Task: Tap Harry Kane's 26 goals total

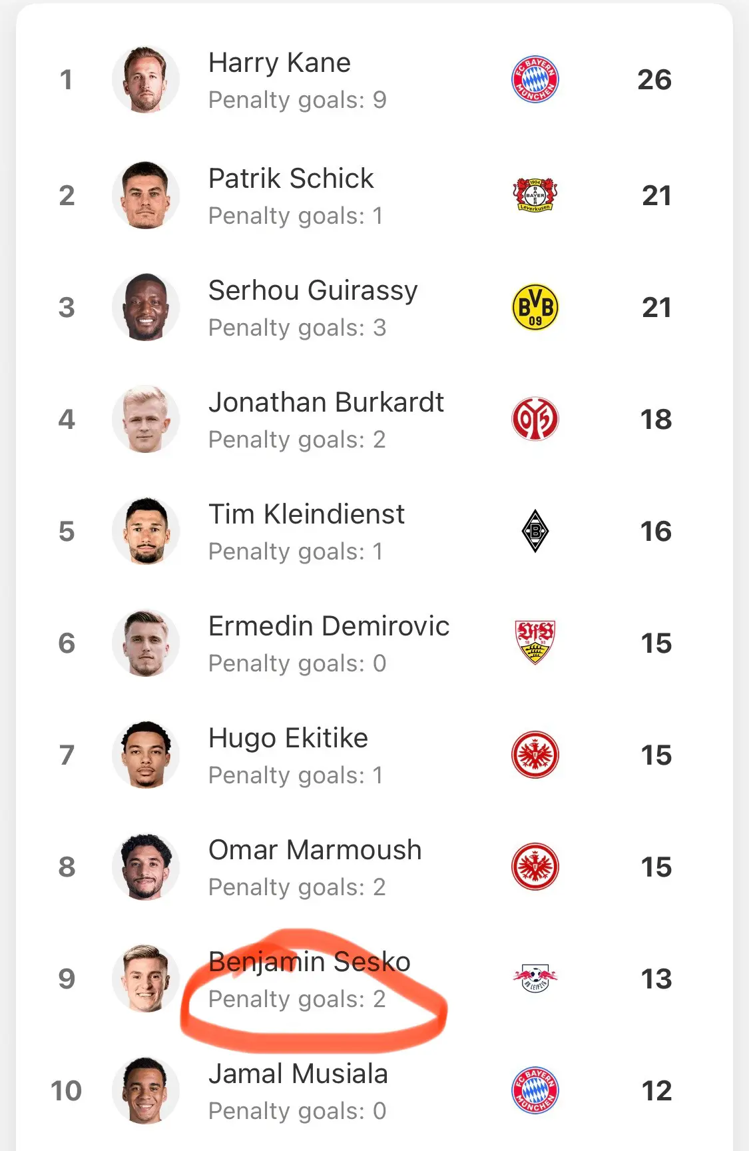Action: [x=654, y=79]
